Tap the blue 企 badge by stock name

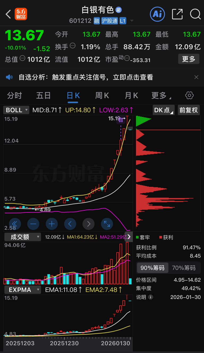click(118, 10)
